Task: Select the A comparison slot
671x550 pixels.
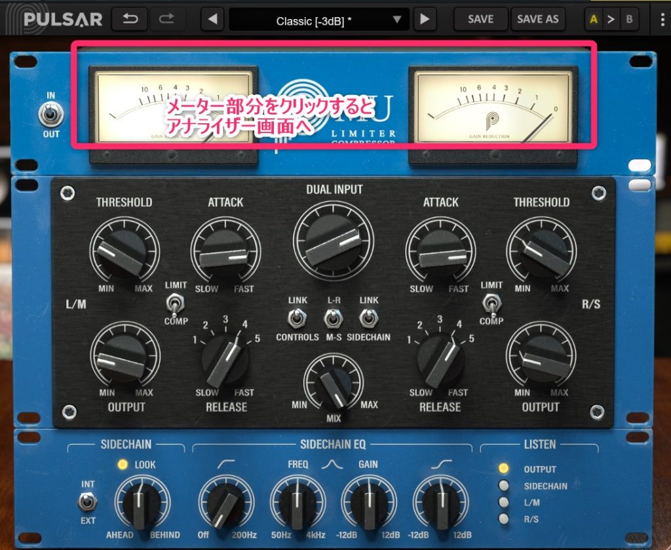Action: (x=594, y=19)
